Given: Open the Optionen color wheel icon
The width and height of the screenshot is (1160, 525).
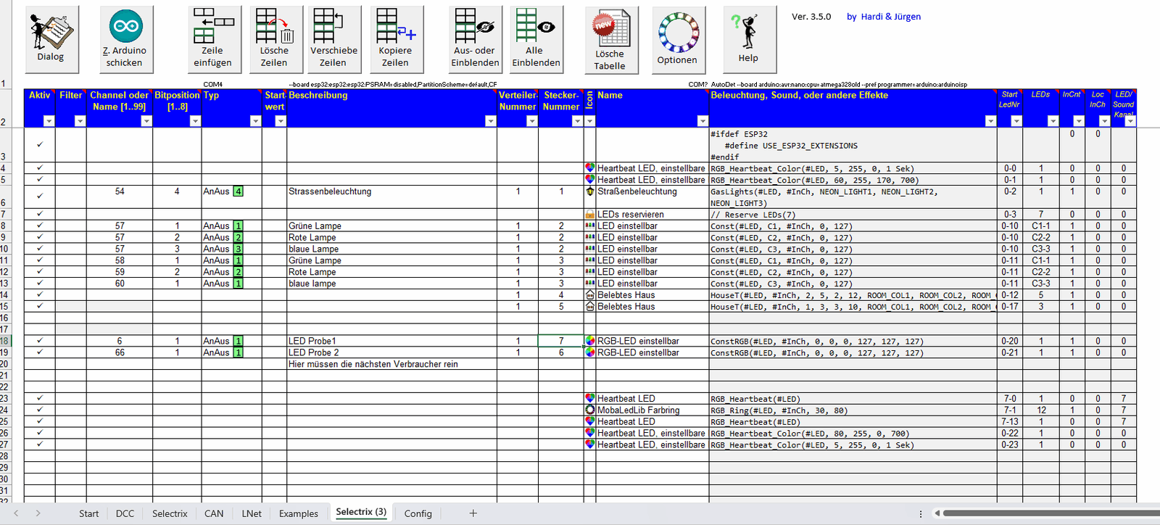Looking at the screenshot, I should tap(678, 40).
